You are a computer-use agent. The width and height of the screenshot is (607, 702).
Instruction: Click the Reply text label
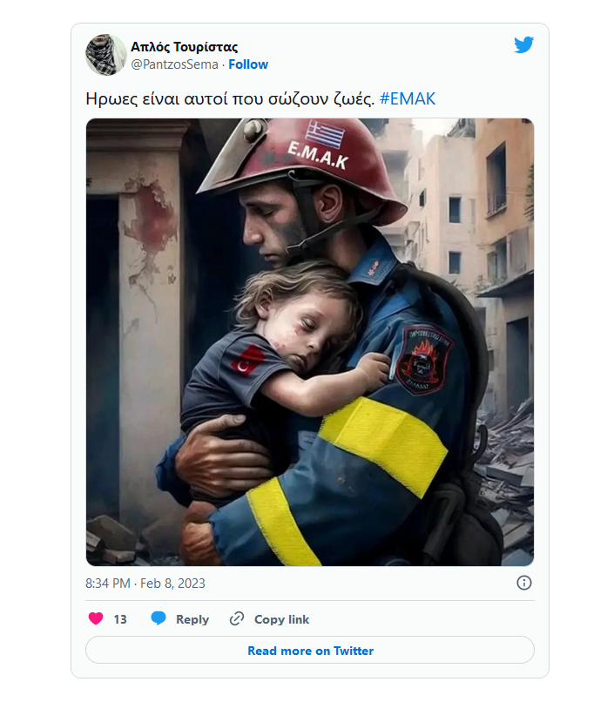click(192, 619)
